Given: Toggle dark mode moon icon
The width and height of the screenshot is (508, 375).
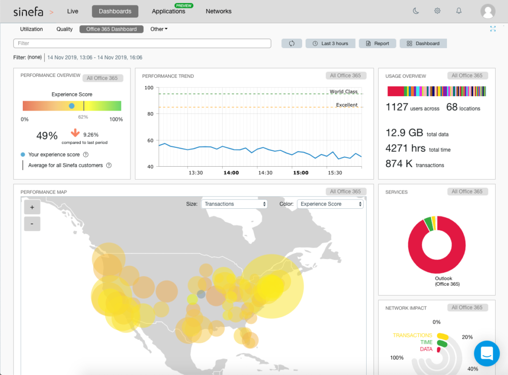Looking at the screenshot, I should (416, 11).
